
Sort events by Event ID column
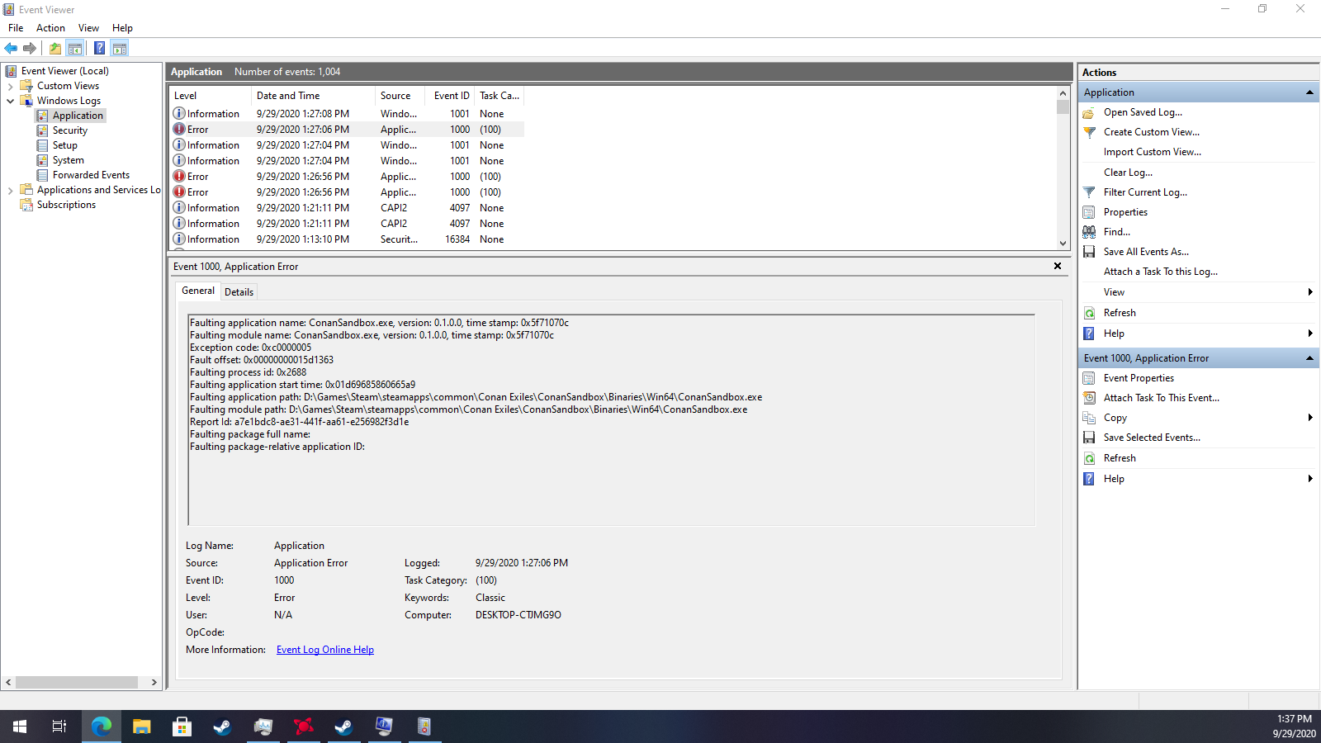point(452,96)
